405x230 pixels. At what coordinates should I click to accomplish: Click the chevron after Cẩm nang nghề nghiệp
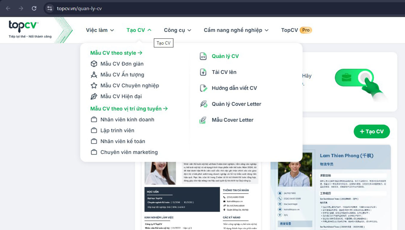(x=267, y=30)
